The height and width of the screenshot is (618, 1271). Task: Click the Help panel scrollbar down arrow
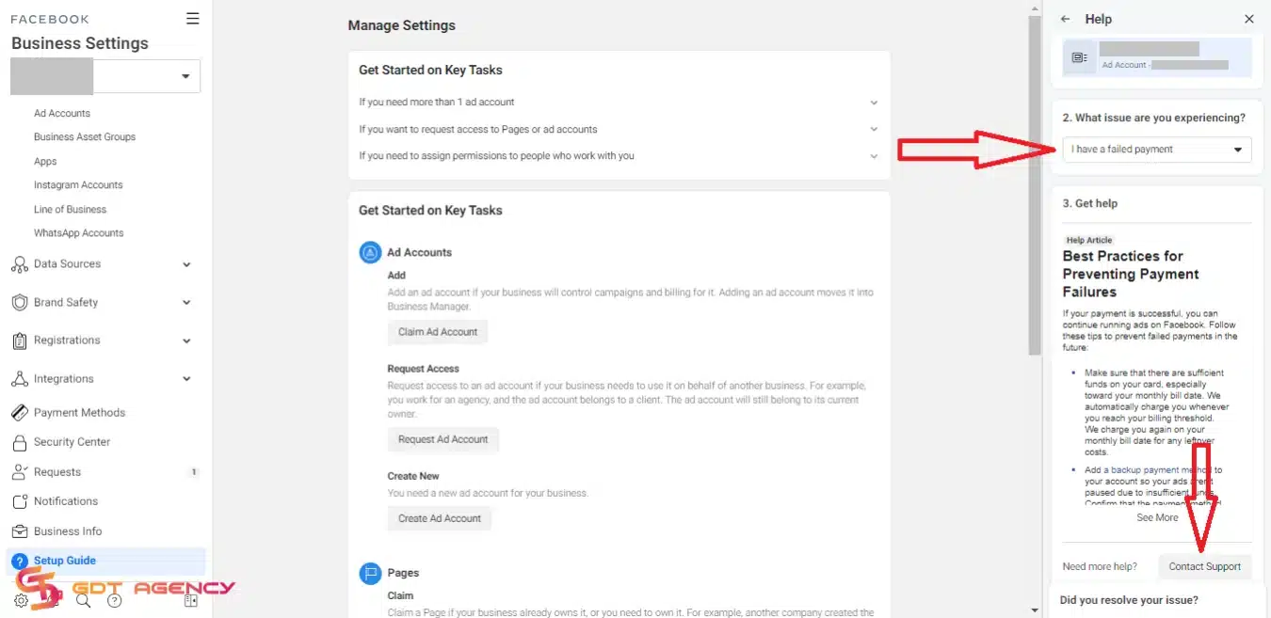click(1036, 610)
